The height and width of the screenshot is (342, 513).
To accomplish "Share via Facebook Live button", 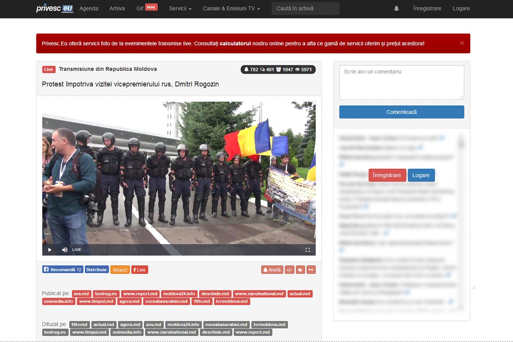I will [139, 270].
